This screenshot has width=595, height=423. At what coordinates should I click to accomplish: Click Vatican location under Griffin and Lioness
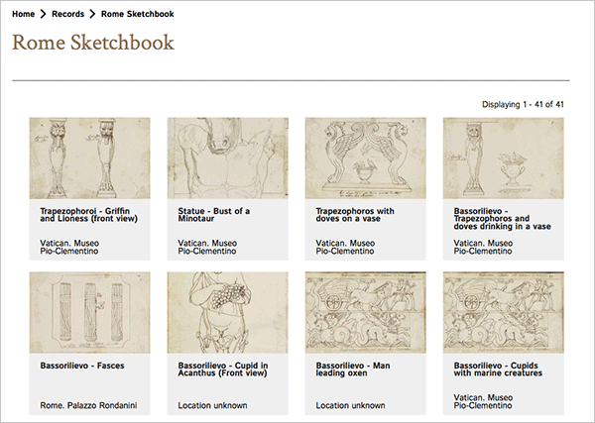pyautogui.click(x=69, y=247)
